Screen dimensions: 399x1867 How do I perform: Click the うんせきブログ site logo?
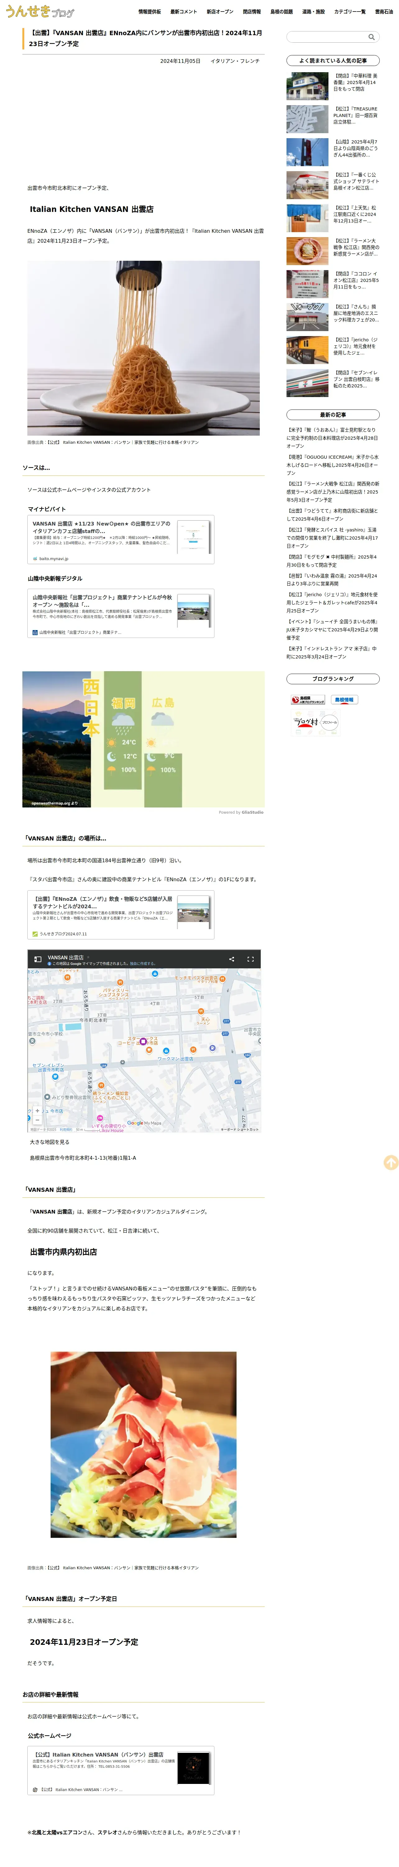tap(40, 11)
